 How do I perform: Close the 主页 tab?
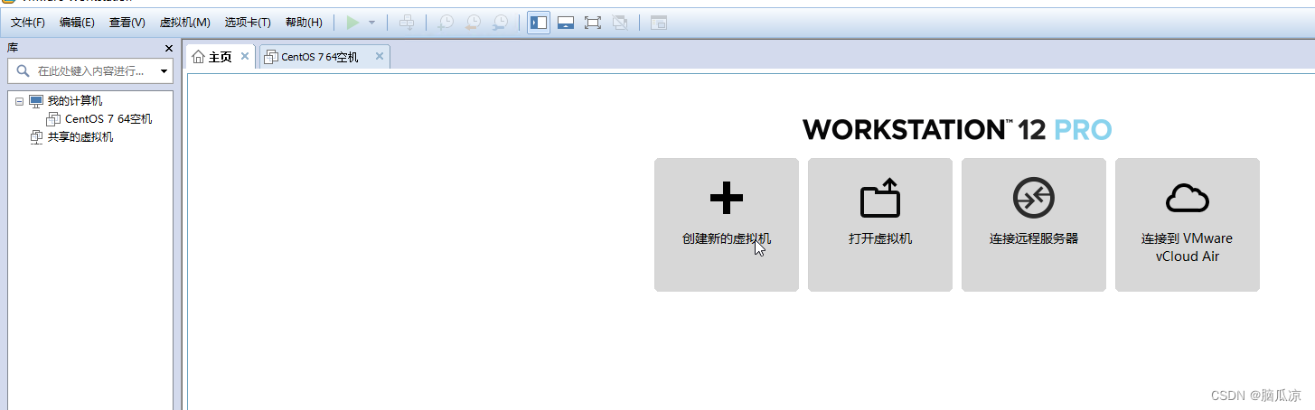[245, 57]
